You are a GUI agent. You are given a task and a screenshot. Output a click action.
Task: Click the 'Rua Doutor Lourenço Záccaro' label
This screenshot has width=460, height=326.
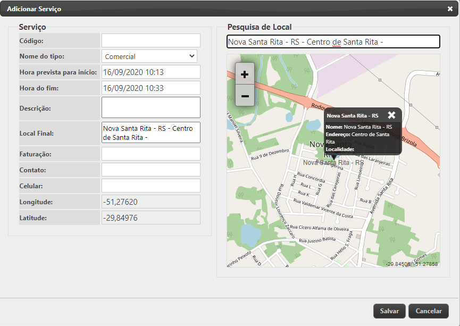click(286, 211)
